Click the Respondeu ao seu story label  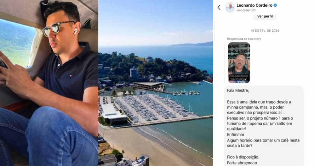click(x=244, y=39)
